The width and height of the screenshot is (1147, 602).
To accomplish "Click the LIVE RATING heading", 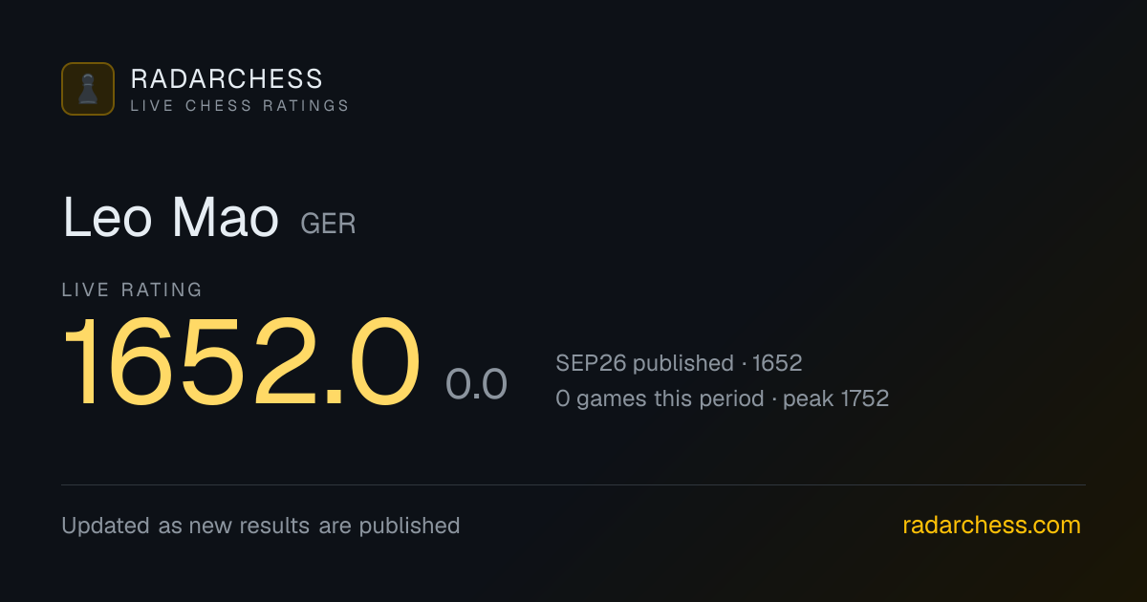I will (x=132, y=290).
